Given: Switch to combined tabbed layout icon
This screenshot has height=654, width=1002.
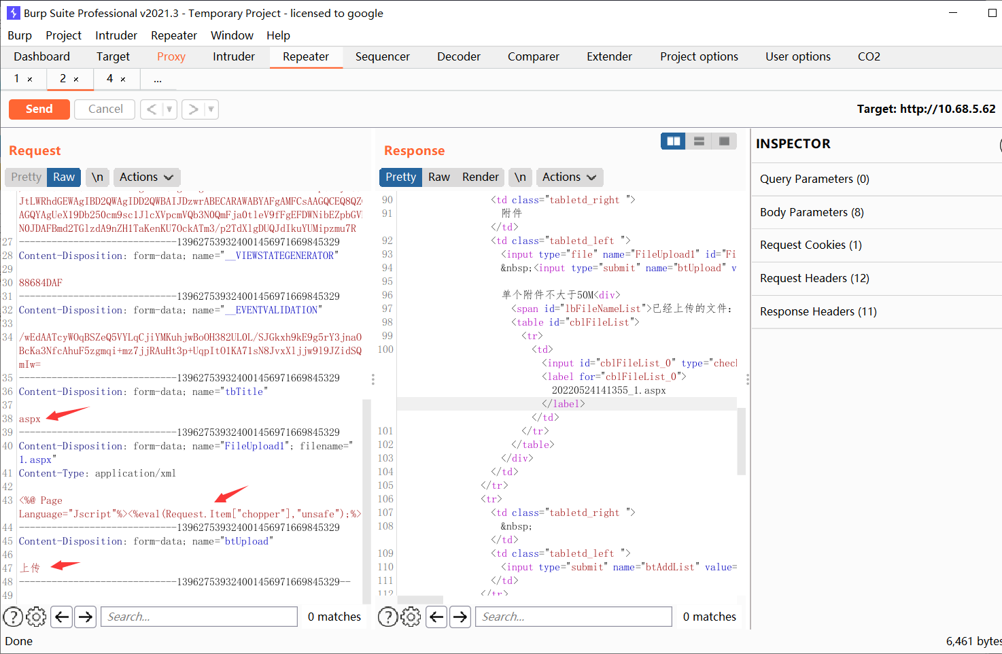Looking at the screenshot, I should [x=724, y=141].
